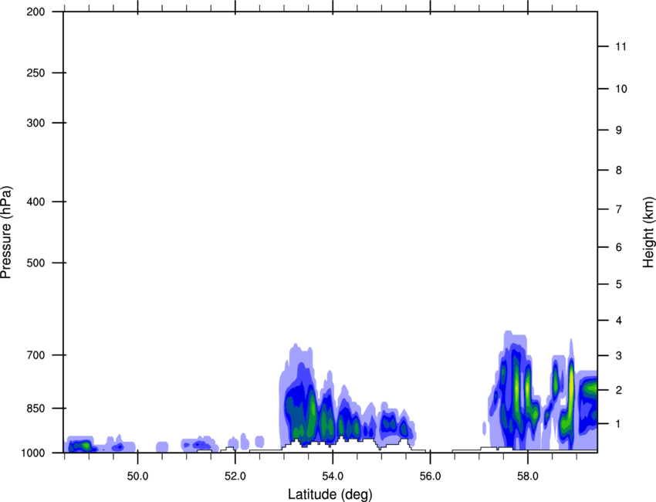The height and width of the screenshot is (502, 656).
Task: Click height tick label 8
Action: [619, 170]
